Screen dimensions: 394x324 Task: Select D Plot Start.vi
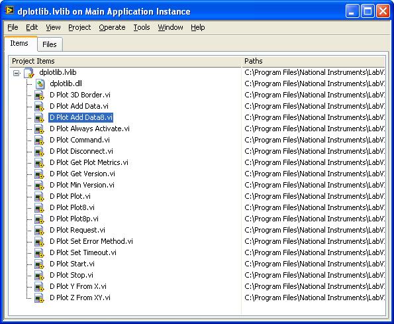pyautogui.click(x=72, y=264)
